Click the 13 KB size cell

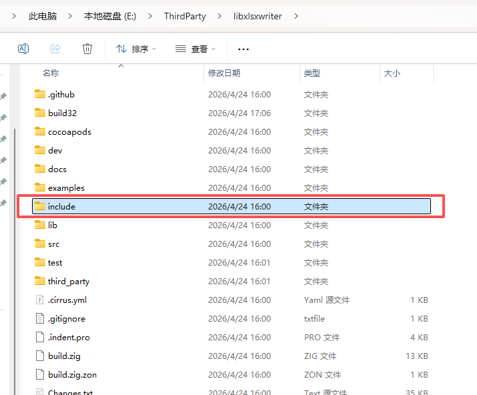(x=417, y=356)
